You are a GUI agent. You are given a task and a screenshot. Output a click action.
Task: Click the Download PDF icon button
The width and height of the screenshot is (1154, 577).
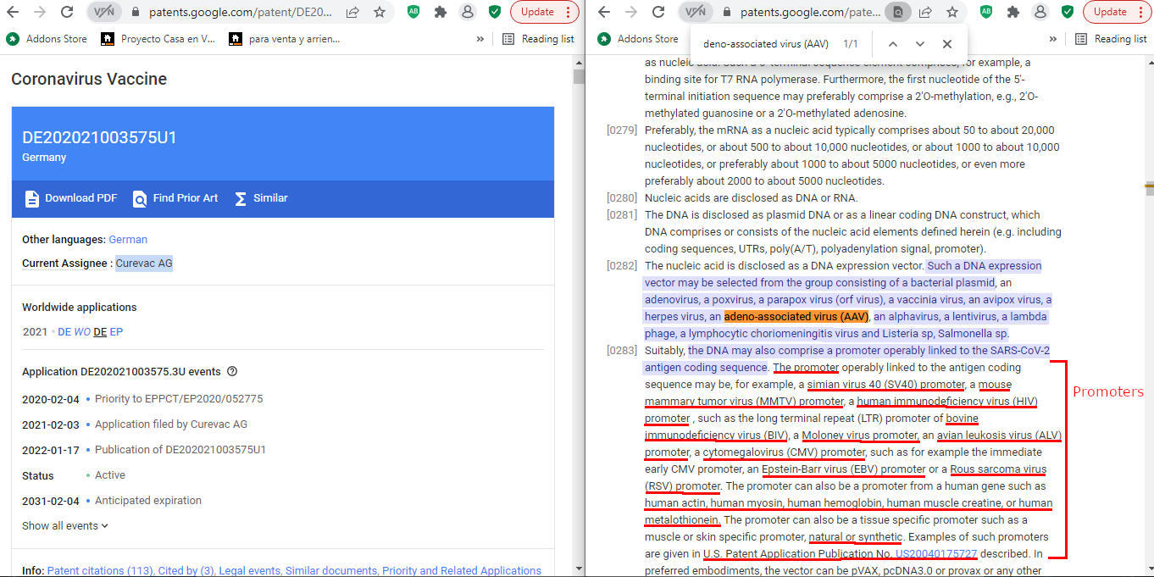[32, 198]
